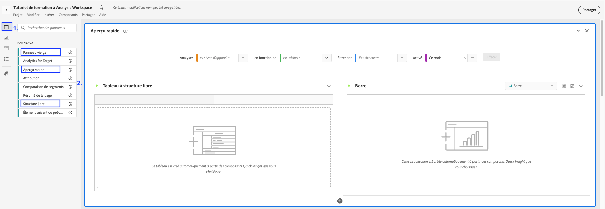The image size is (605, 209).
Task: Click the Effacer button
Action: tap(491, 57)
